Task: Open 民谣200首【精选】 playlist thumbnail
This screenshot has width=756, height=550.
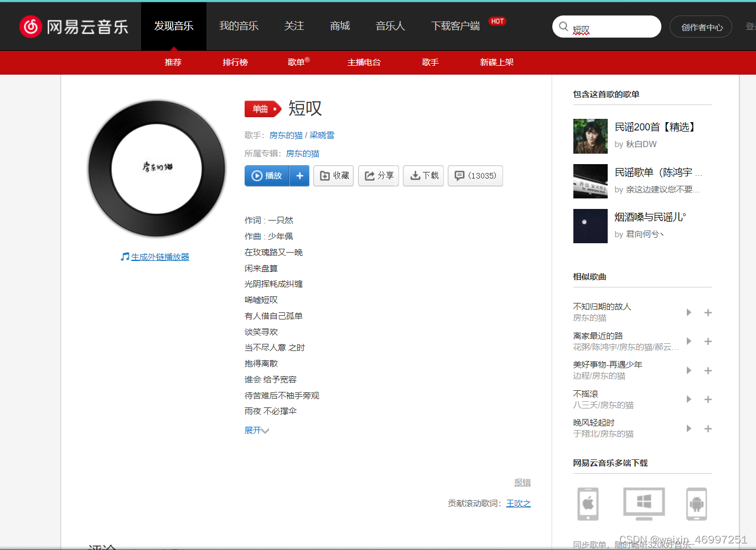Action: (591, 136)
